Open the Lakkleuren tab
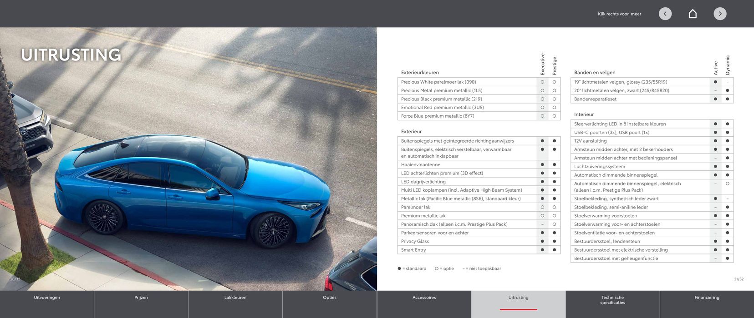The image size is (754, 318). pyautogui.click(x=235, y=298)
